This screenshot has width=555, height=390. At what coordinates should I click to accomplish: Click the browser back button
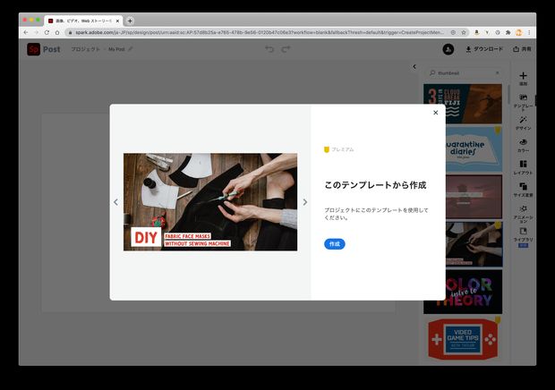(x=26, y=32)
